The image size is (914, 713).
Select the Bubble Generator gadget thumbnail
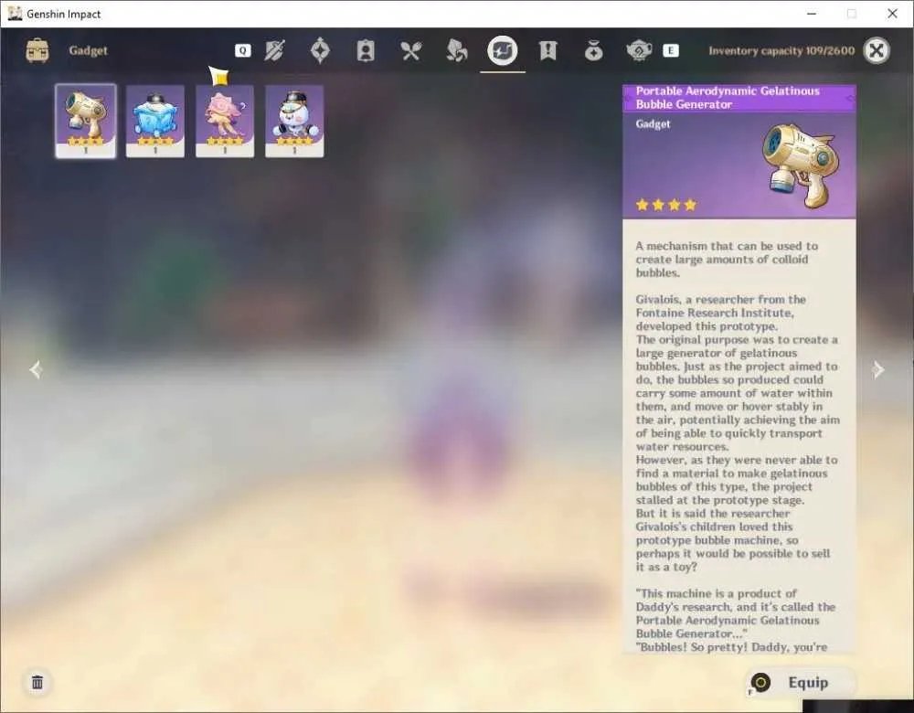point(86,121)
